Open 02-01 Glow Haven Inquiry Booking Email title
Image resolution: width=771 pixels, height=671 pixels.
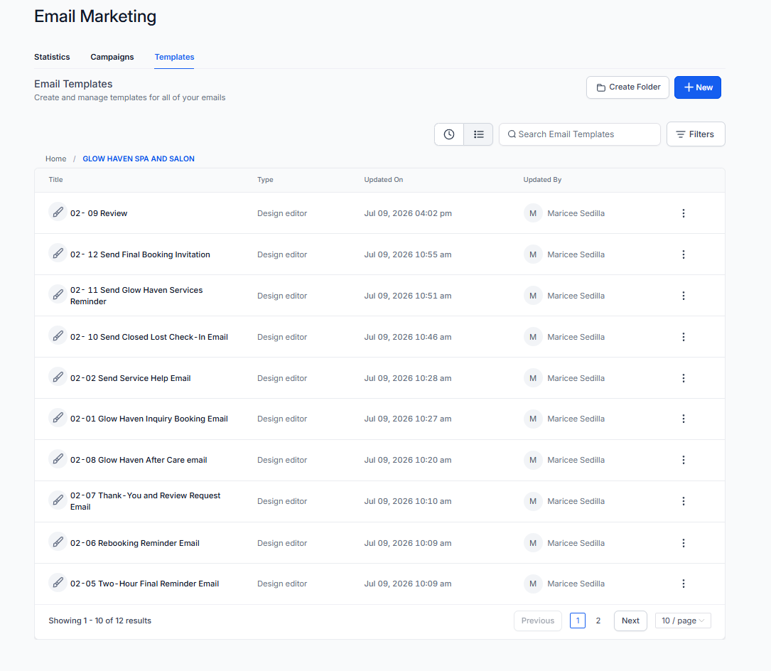149,419
